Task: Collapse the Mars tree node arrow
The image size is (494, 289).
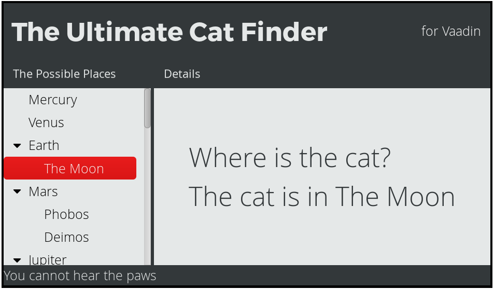Action: click(x=17, y=191)
